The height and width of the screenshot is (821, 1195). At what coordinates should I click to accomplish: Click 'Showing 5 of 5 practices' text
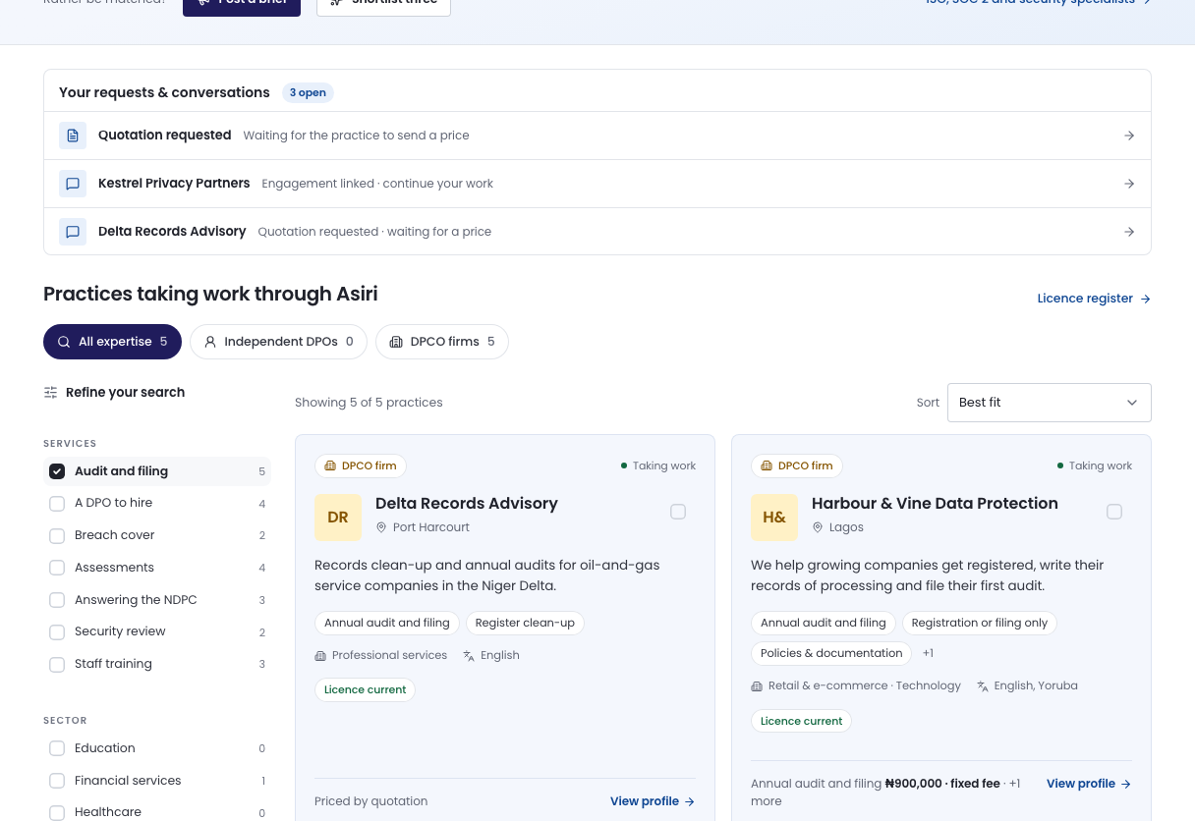coord(369,403)
